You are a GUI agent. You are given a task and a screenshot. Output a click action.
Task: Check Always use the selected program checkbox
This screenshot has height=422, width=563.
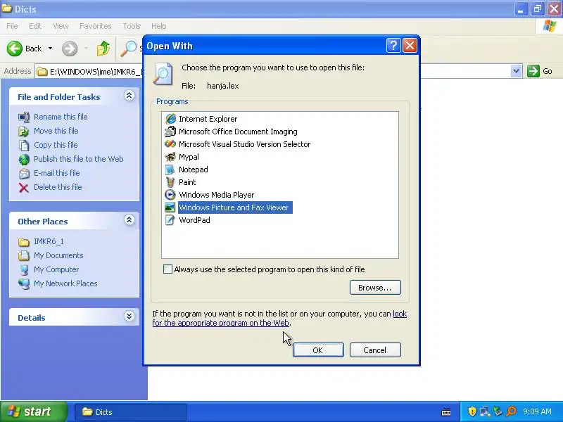[x=167, y=269]
